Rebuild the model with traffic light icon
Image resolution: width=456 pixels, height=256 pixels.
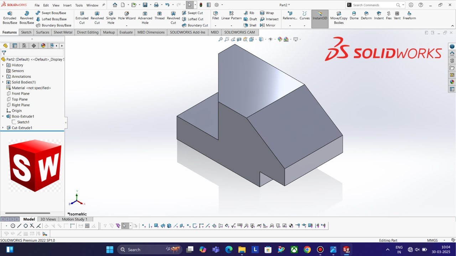[x=201, y=5]
